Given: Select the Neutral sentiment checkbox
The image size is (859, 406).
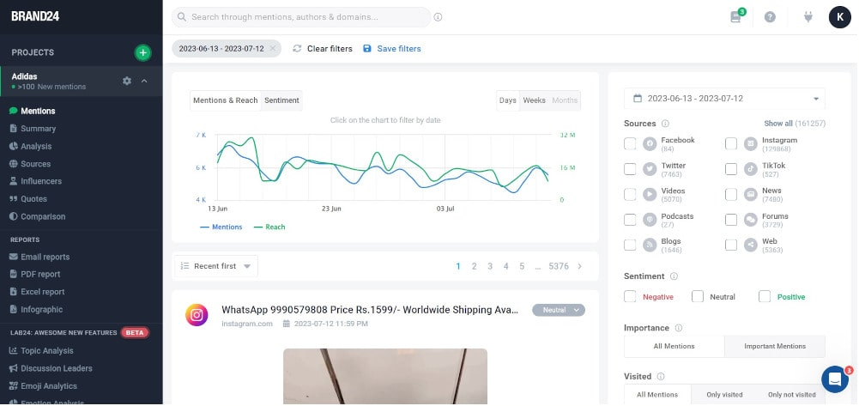Looking at the screenshot, I should tap(698, 296).
